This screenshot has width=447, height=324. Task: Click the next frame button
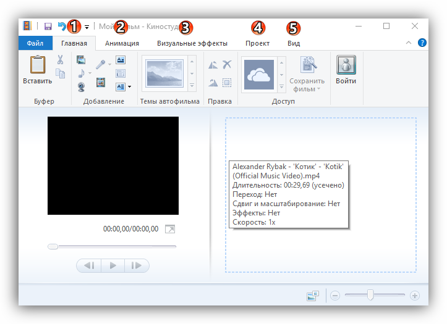tap(137, 265)
